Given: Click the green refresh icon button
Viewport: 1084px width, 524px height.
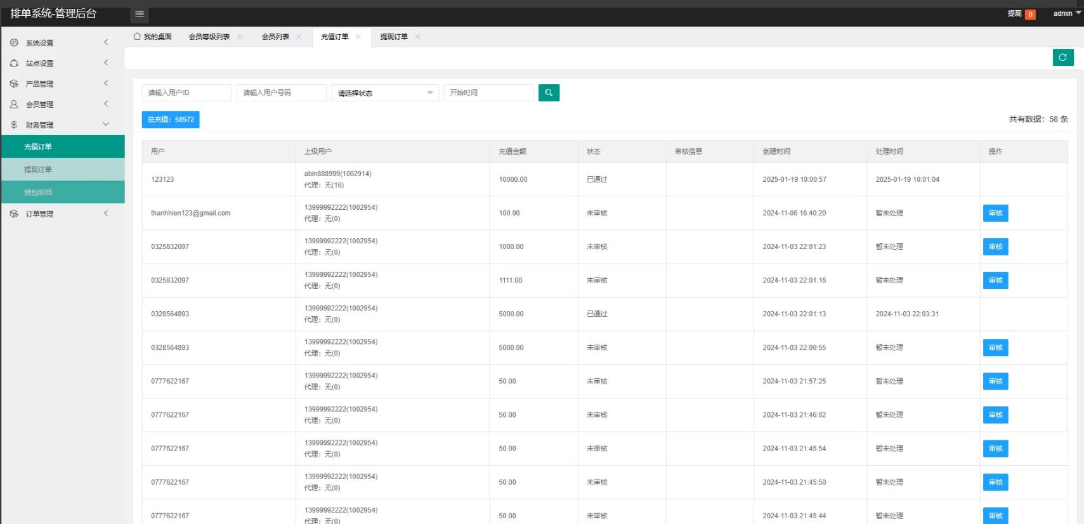Looking at the screenshot, I should point(1063,57).
